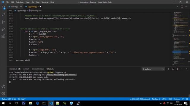Open the Run menu
The width and height of the screenshot is (190, 106).
38,2
